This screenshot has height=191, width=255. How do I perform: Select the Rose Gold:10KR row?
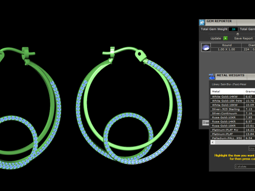(233, 117)
